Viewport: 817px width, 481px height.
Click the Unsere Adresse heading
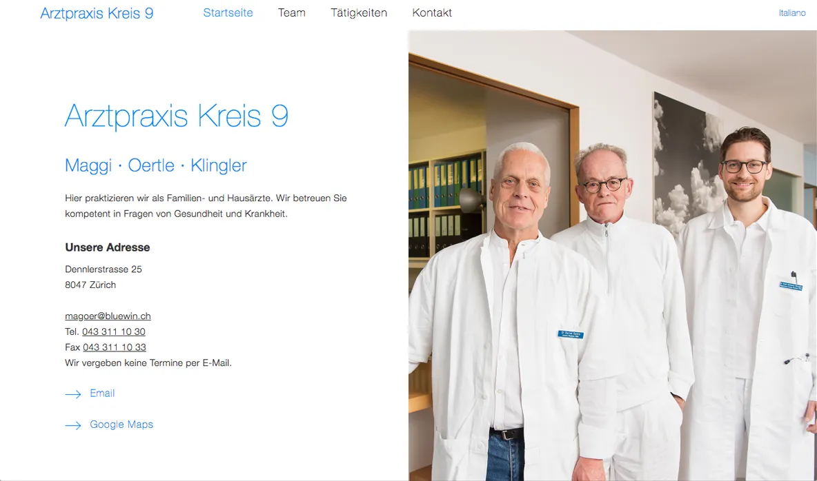(x=108, y=247)
